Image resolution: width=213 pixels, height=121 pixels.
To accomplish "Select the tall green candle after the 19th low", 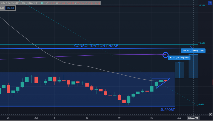I will tap(129, 100).
